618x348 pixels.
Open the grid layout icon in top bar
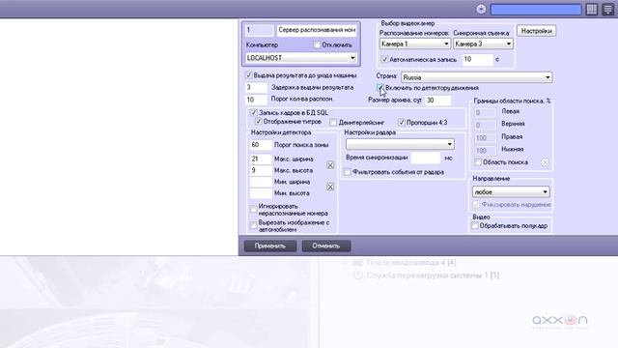click(x=592, y=9)
